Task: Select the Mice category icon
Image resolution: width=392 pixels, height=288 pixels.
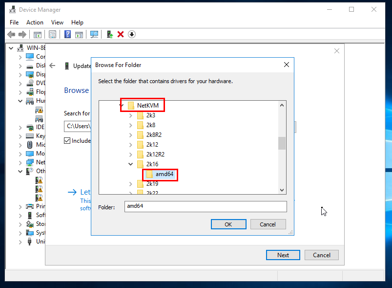Action: click(x=30, y=145)
